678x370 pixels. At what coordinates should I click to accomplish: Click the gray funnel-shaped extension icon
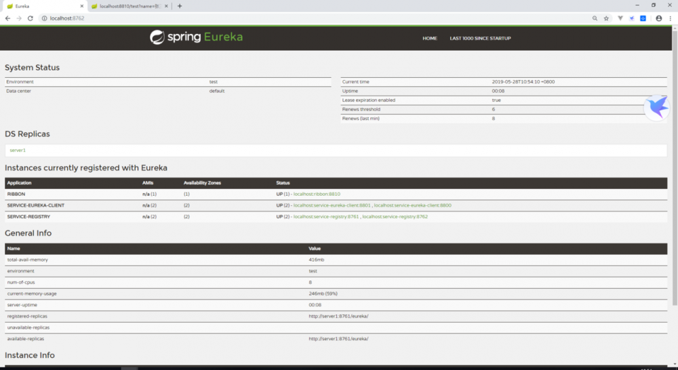620,18
